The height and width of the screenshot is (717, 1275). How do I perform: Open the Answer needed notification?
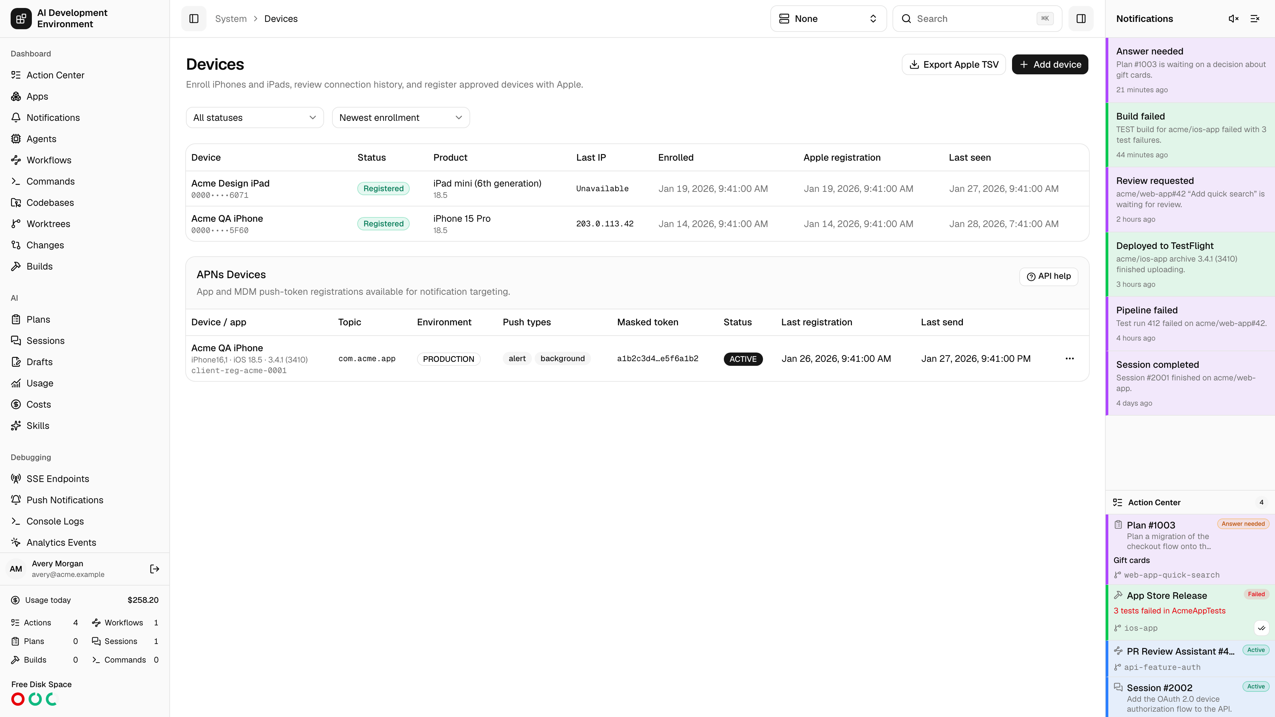[x=1190, y=70]
